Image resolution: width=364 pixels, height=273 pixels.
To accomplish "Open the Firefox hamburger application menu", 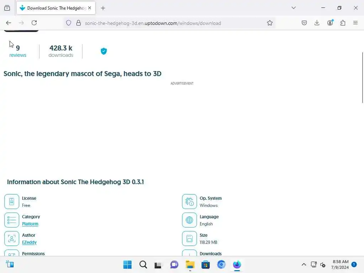I will pos(355,23).
